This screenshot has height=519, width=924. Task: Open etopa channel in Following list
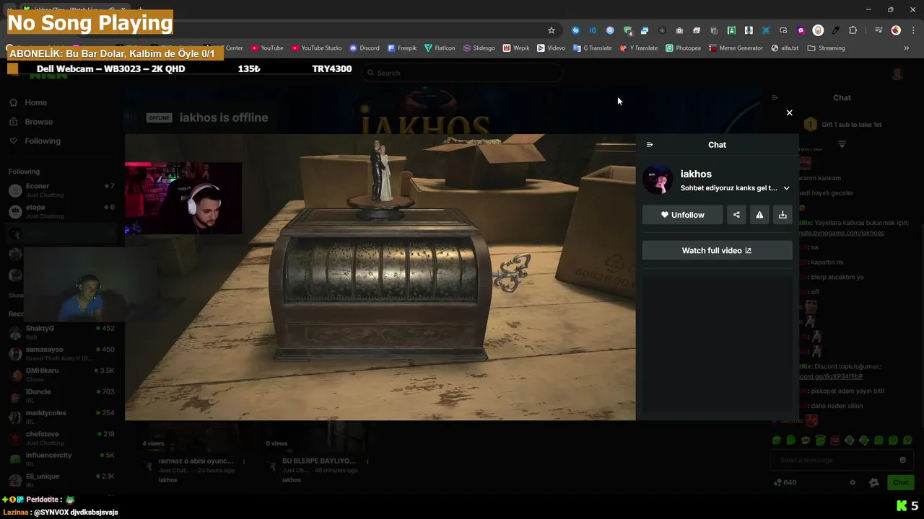coord(61,211)
